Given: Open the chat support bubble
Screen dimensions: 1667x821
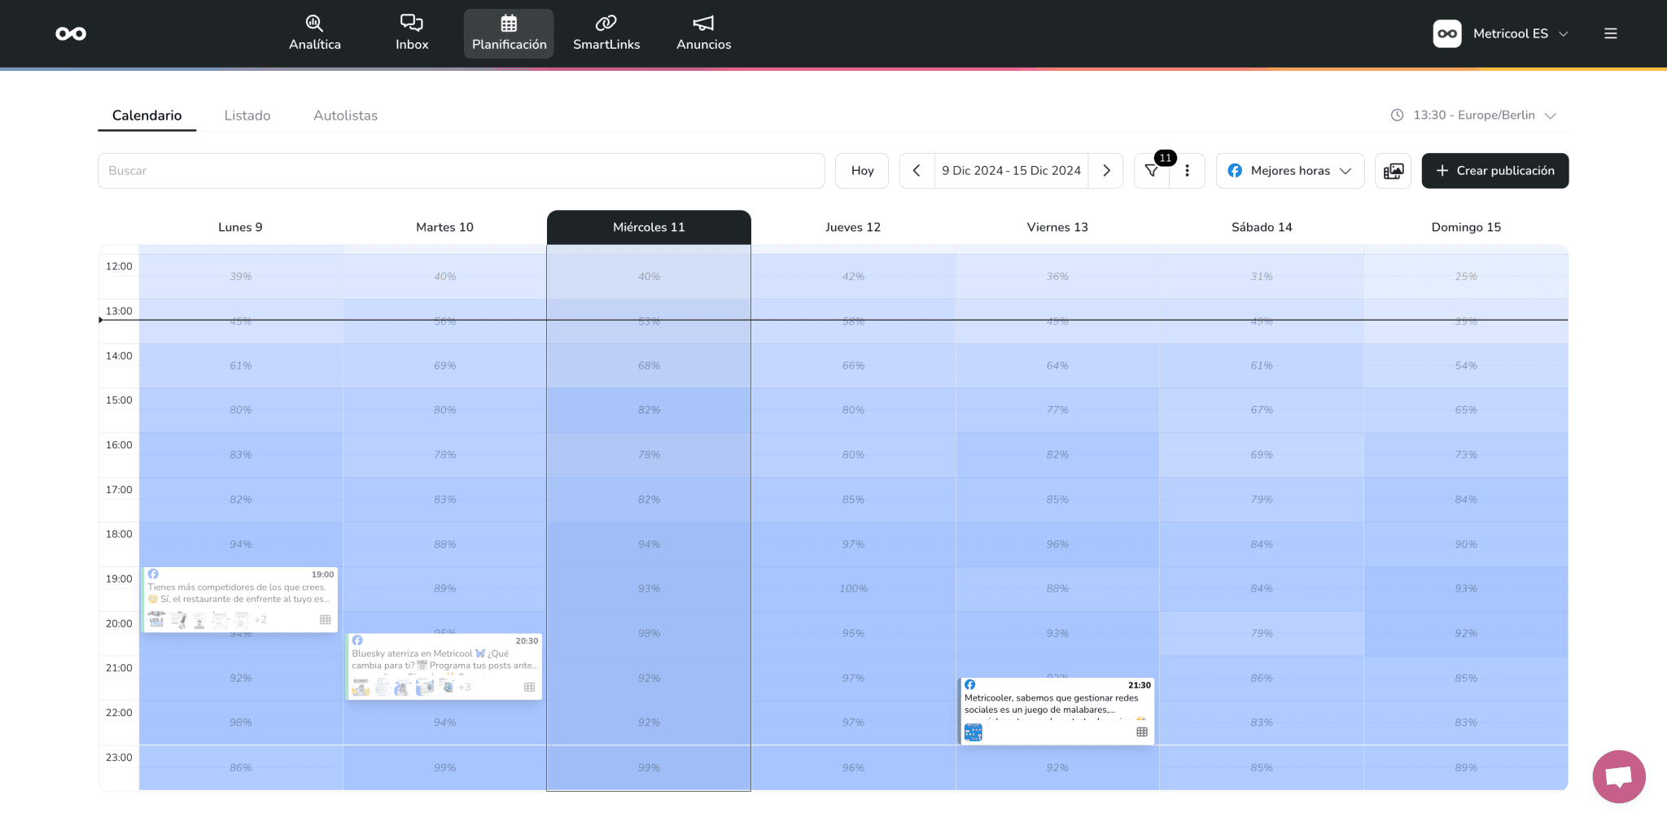Looking at the screenshot, I should click(x=1618, y=776).
